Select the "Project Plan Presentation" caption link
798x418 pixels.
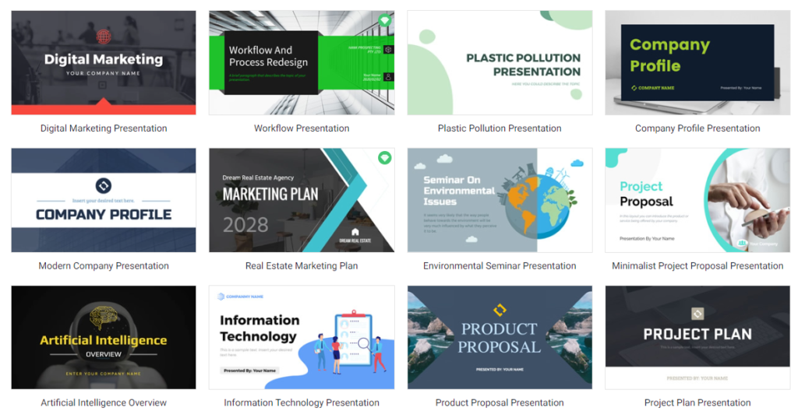697,403
